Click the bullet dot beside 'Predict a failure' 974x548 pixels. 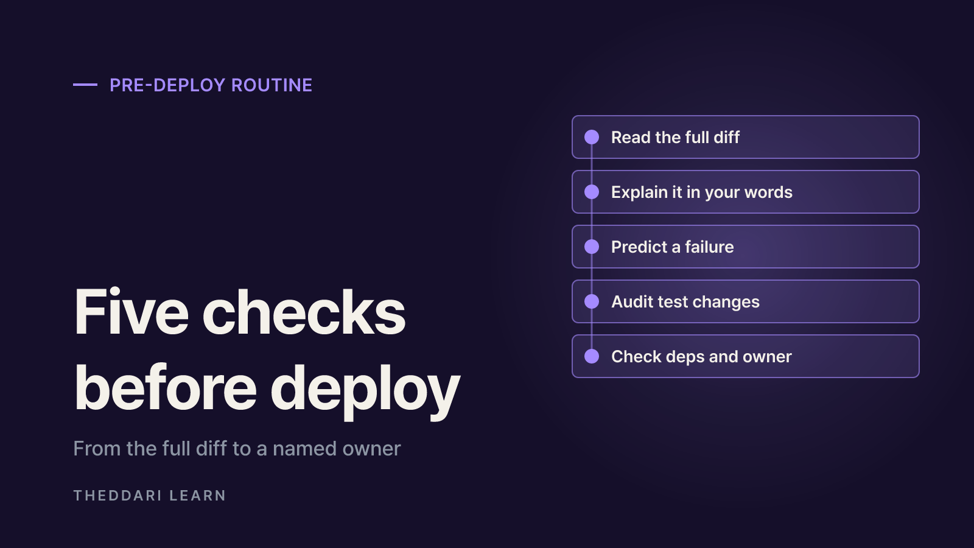click(x=592, y=247)
